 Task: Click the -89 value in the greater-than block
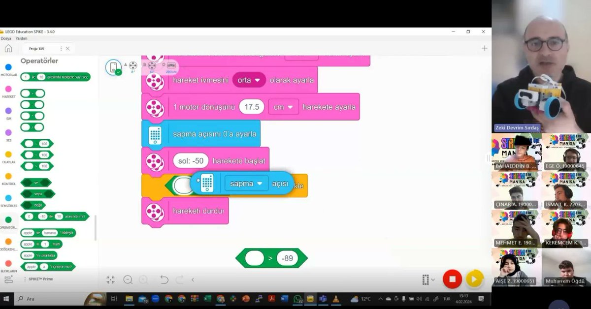pos(287,258)
